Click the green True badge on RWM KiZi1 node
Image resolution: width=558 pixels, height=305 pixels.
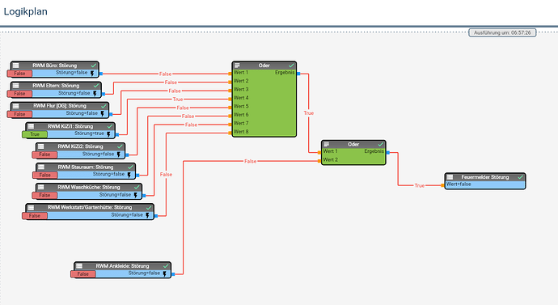coord(35,134)
